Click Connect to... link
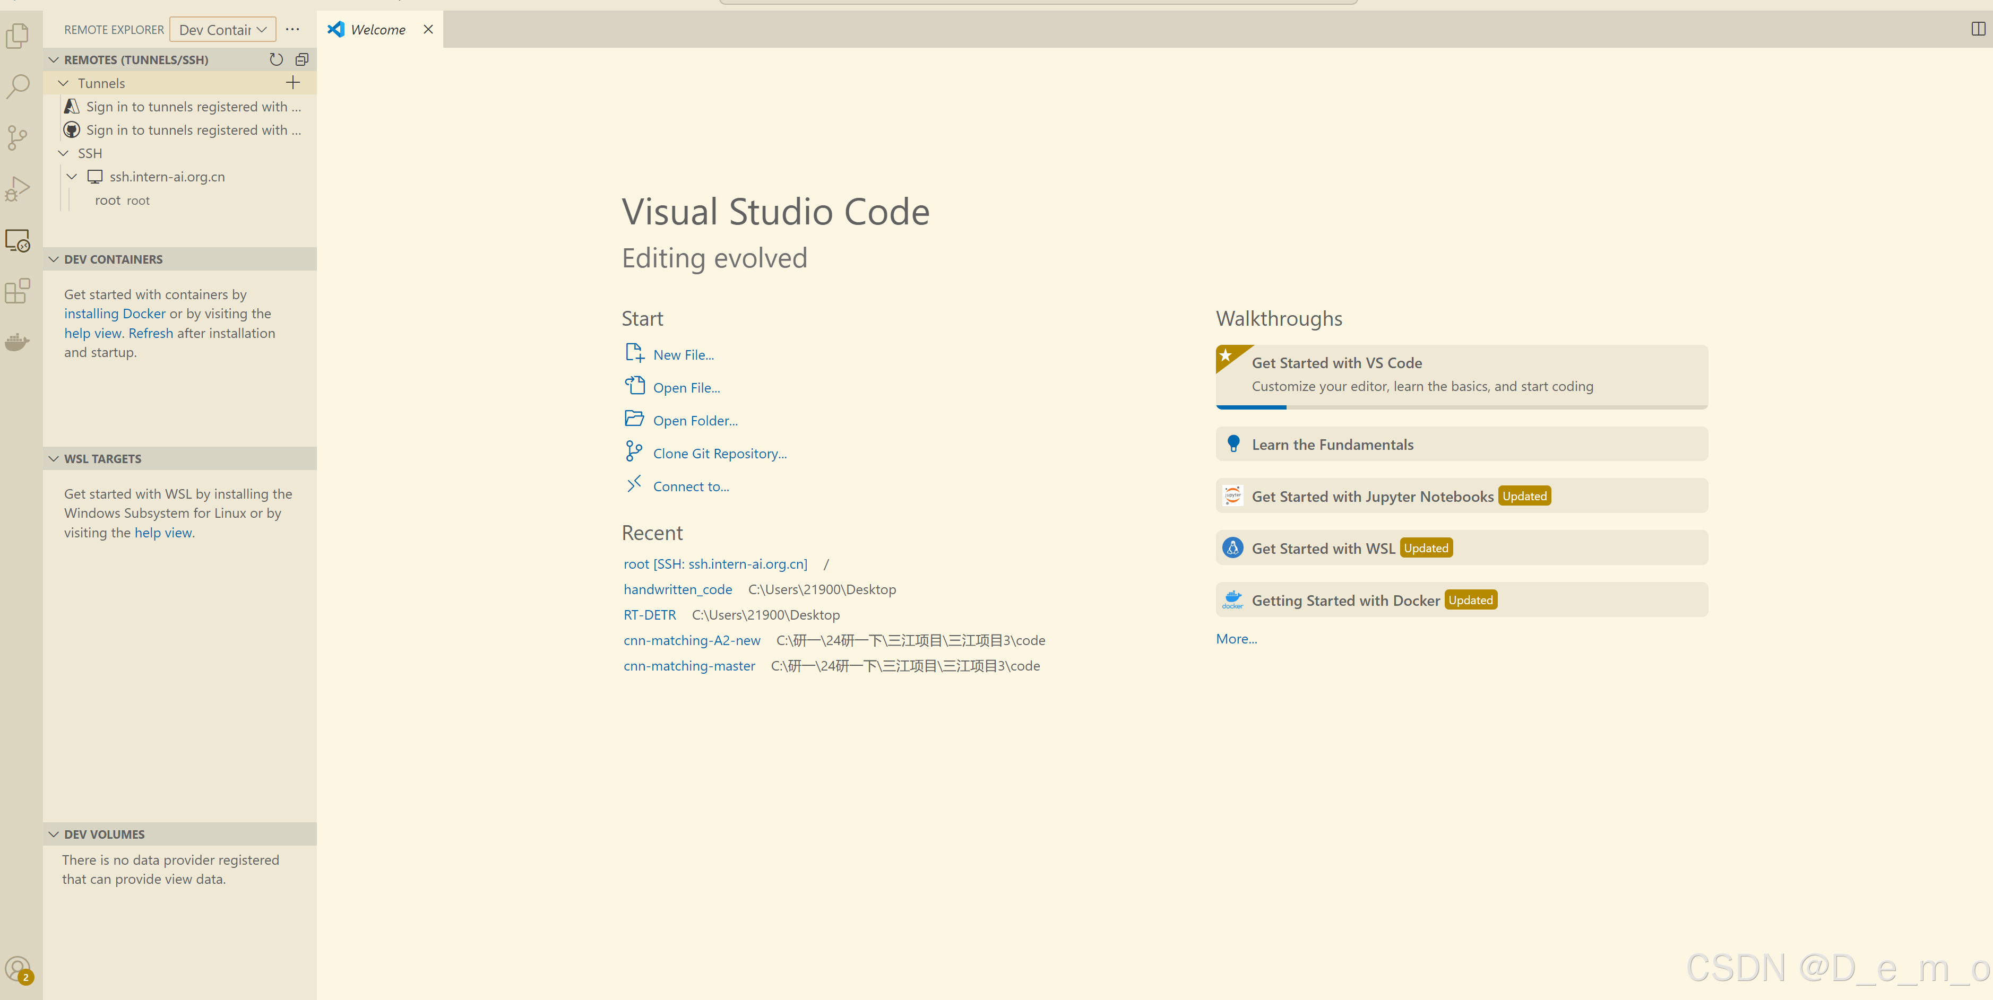This screenshot has width=1993, height=1000. point(691,486)
